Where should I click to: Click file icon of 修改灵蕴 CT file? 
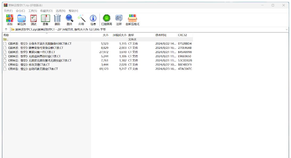pyautogui.click(x=5, y=65)
